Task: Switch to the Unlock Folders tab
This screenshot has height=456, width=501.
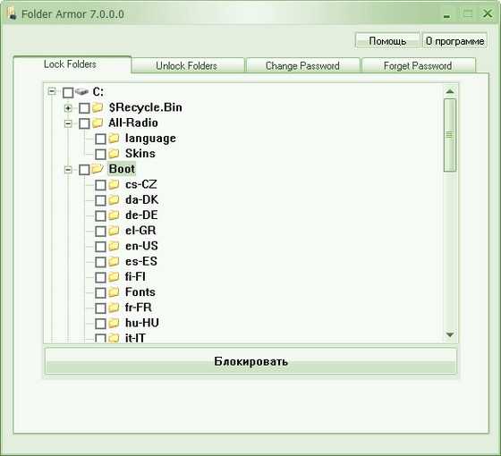Action: [187, 66]
